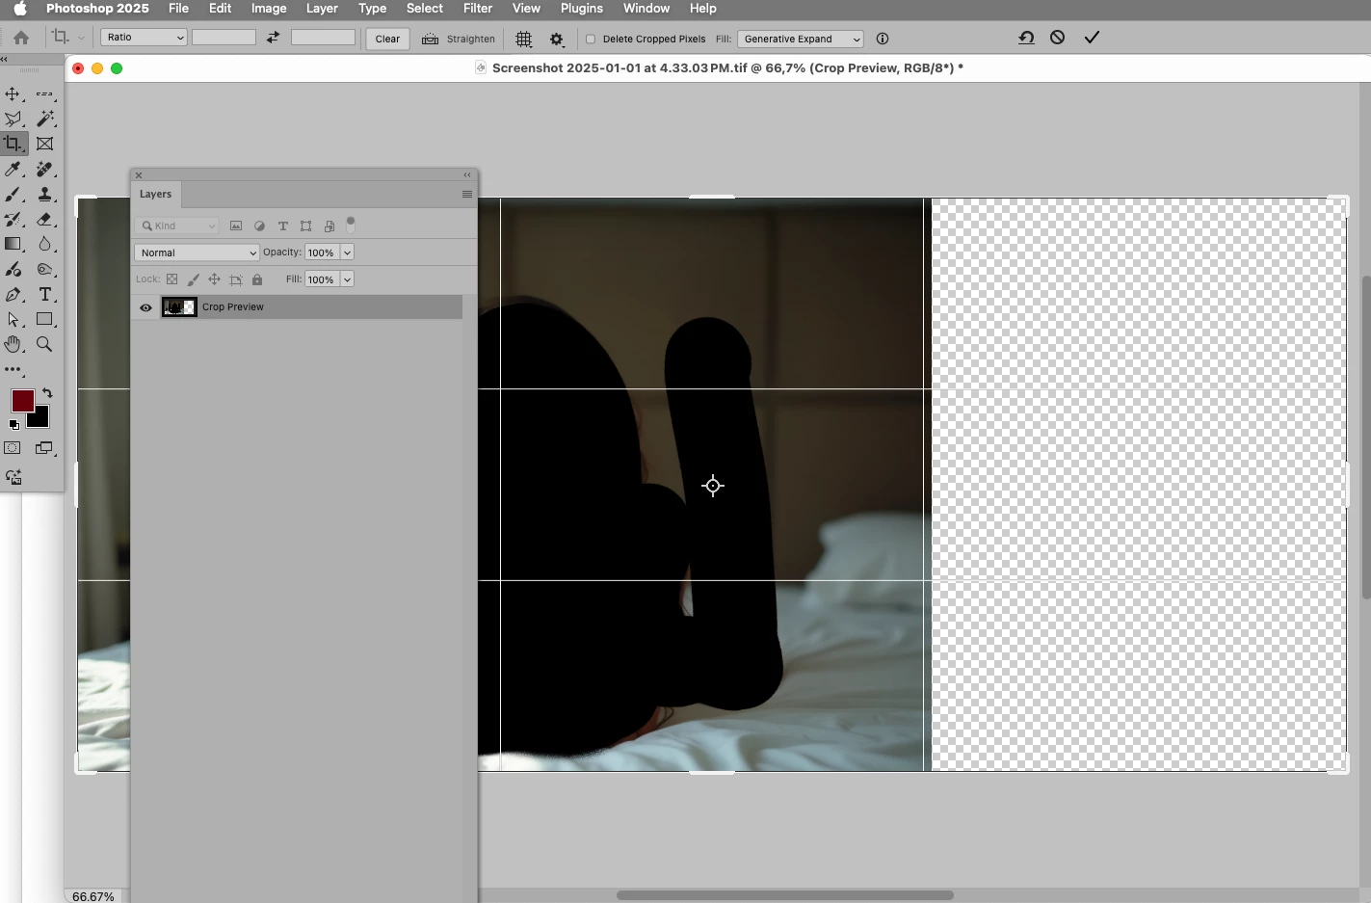
Task: Select the Eyedropper tool
Action: click(x=13, y=170)
